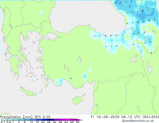The height and width of the screenshot is (123, 159).
Task: Select the '09..12 UTC' time text
Action: [131, 117]
